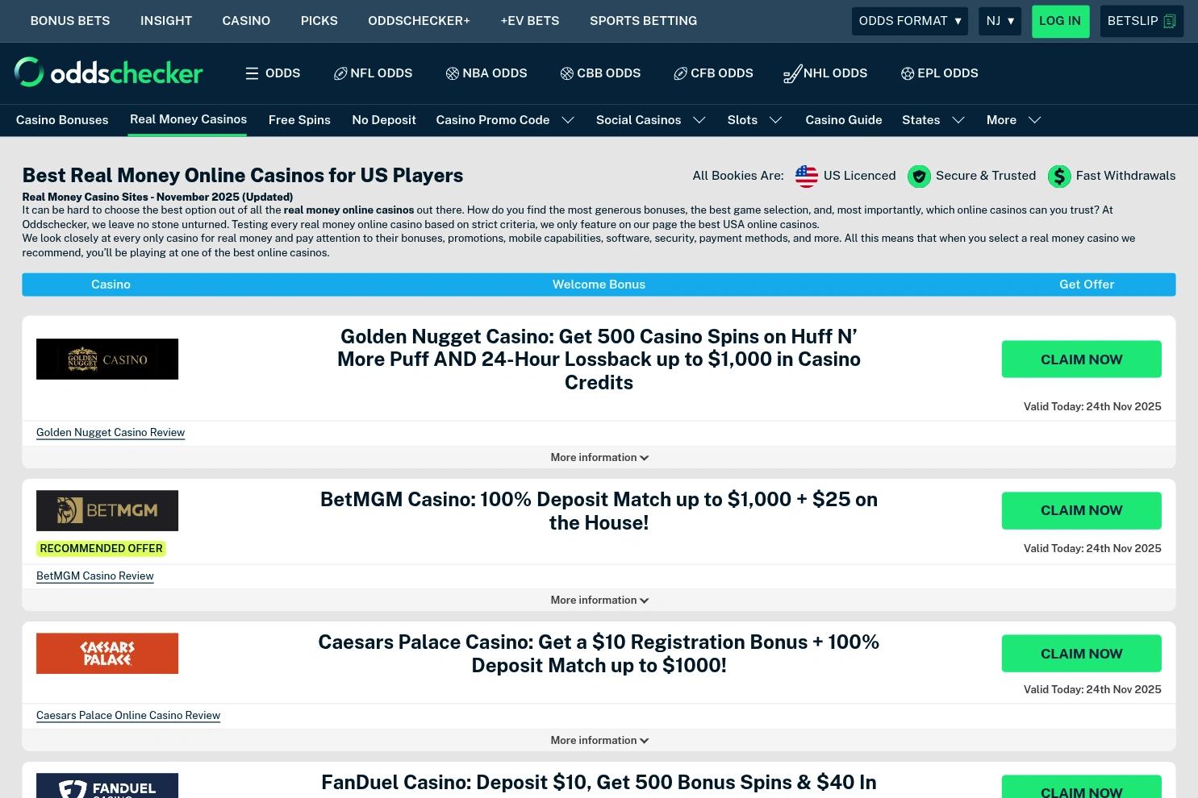Expand the Slots submenu
1198x798 pixels.
click(x=776, y=120)
